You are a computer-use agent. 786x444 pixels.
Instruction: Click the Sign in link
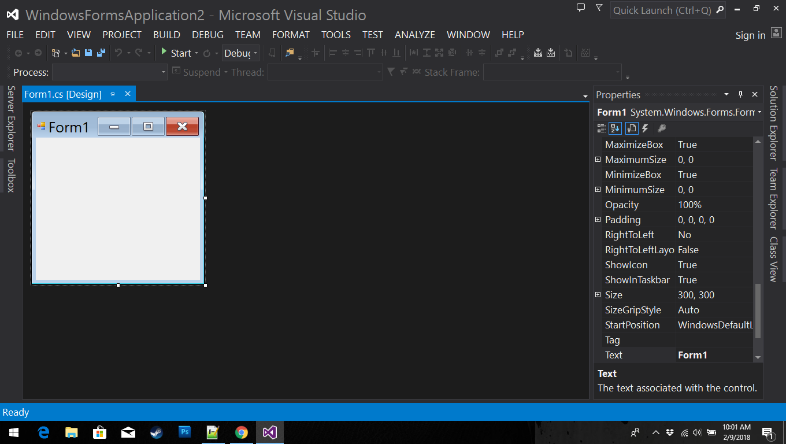pyautogui.click(x=750, y=35)
